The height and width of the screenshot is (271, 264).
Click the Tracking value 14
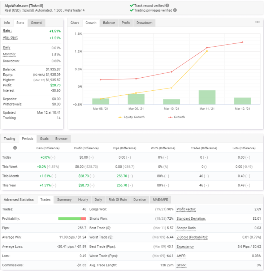pyautogui.click(x=59, y=118)
